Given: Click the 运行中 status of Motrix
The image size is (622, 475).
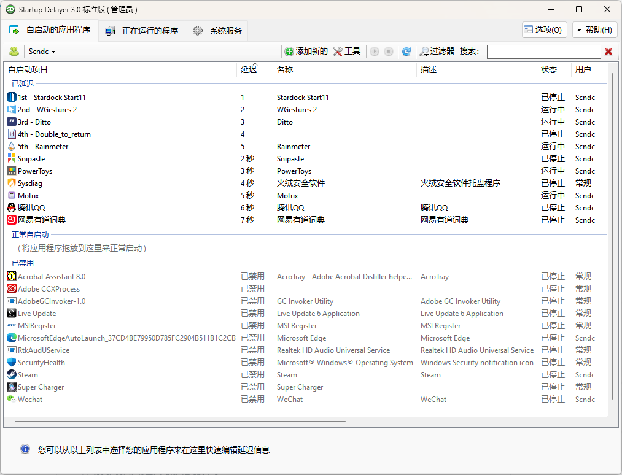Looking at the screenshot, I should [553, 196].
